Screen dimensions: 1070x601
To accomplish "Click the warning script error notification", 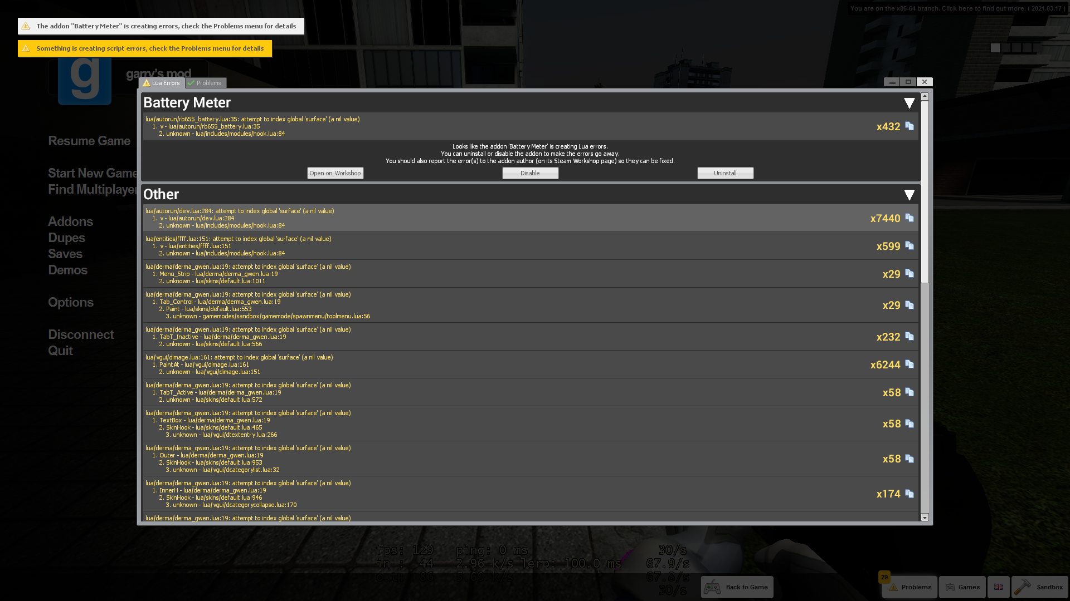I will pyautogui.click(x=144, y=48).
